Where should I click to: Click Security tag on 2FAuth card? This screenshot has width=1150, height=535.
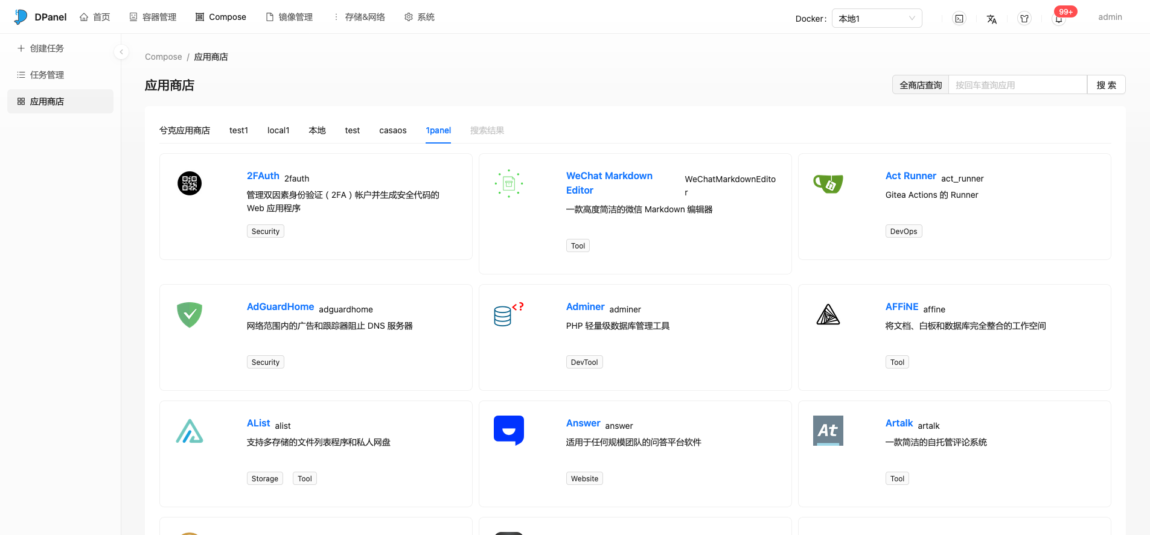click(266, 231)
